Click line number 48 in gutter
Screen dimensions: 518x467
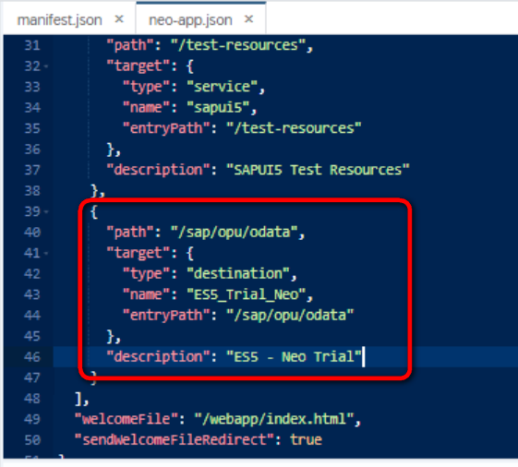pyautogui.click(x=32, y=399)
